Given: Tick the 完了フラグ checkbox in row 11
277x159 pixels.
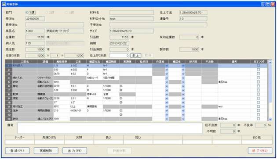Looking at the screenshot, I should tap(259, 106).
